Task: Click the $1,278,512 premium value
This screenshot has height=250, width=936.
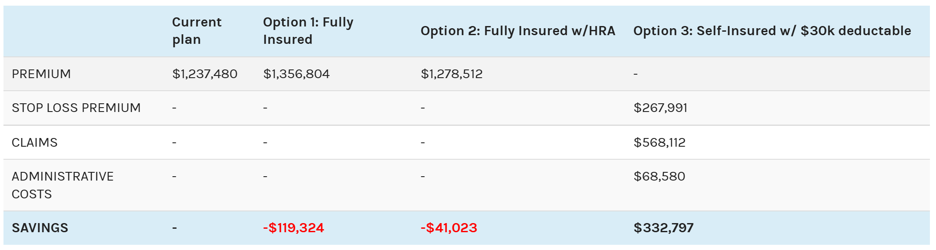Action: [x=451, y=74]
